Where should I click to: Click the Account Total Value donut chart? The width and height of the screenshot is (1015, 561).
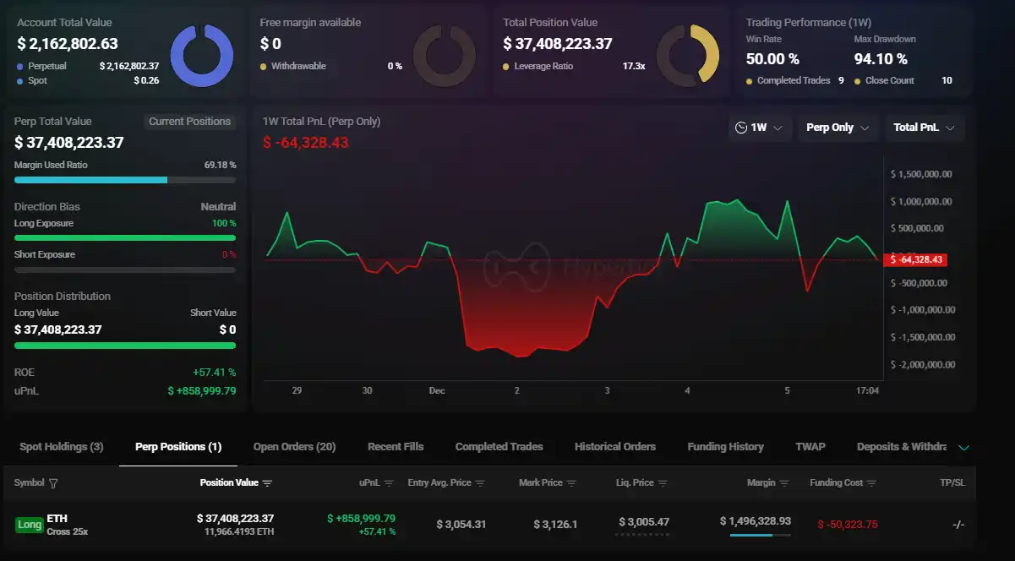(202, 54)
